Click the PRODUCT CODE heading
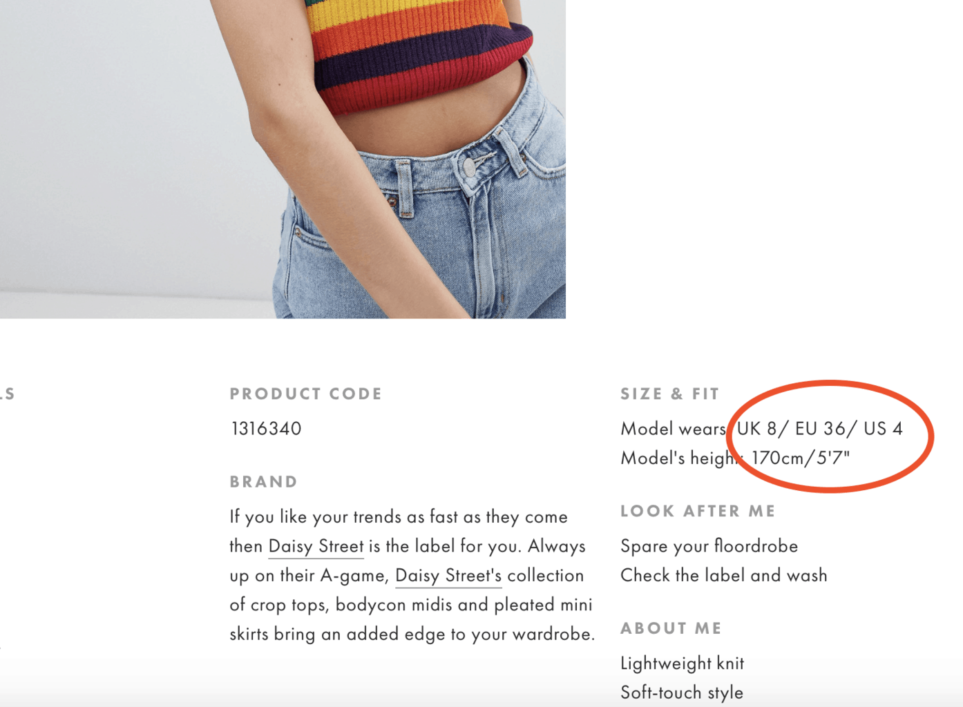 (306, 394)
